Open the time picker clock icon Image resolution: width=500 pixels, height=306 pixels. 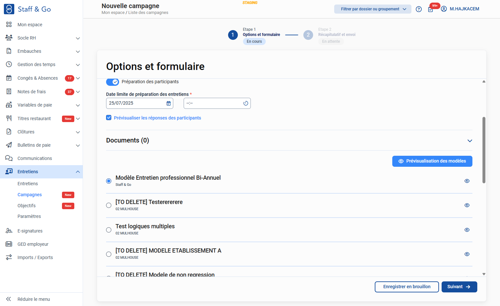(246, 103)
